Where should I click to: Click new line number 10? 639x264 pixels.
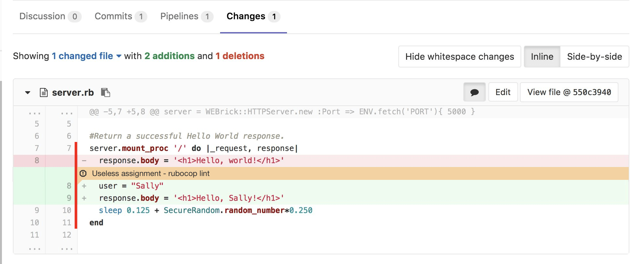click(x=67, y=210)
